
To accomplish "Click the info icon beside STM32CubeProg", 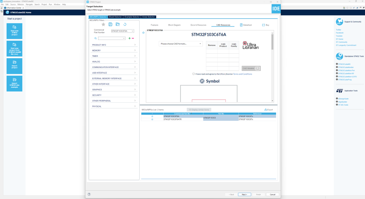I will coord(337,80).
